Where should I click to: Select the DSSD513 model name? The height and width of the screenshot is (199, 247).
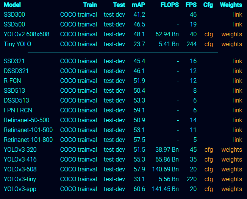[x=16, y=100]
